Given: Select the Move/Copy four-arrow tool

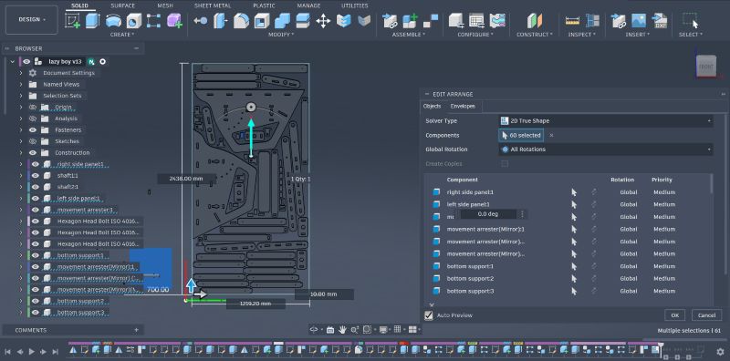Looking at the screenshot, I should pos(323,20).
